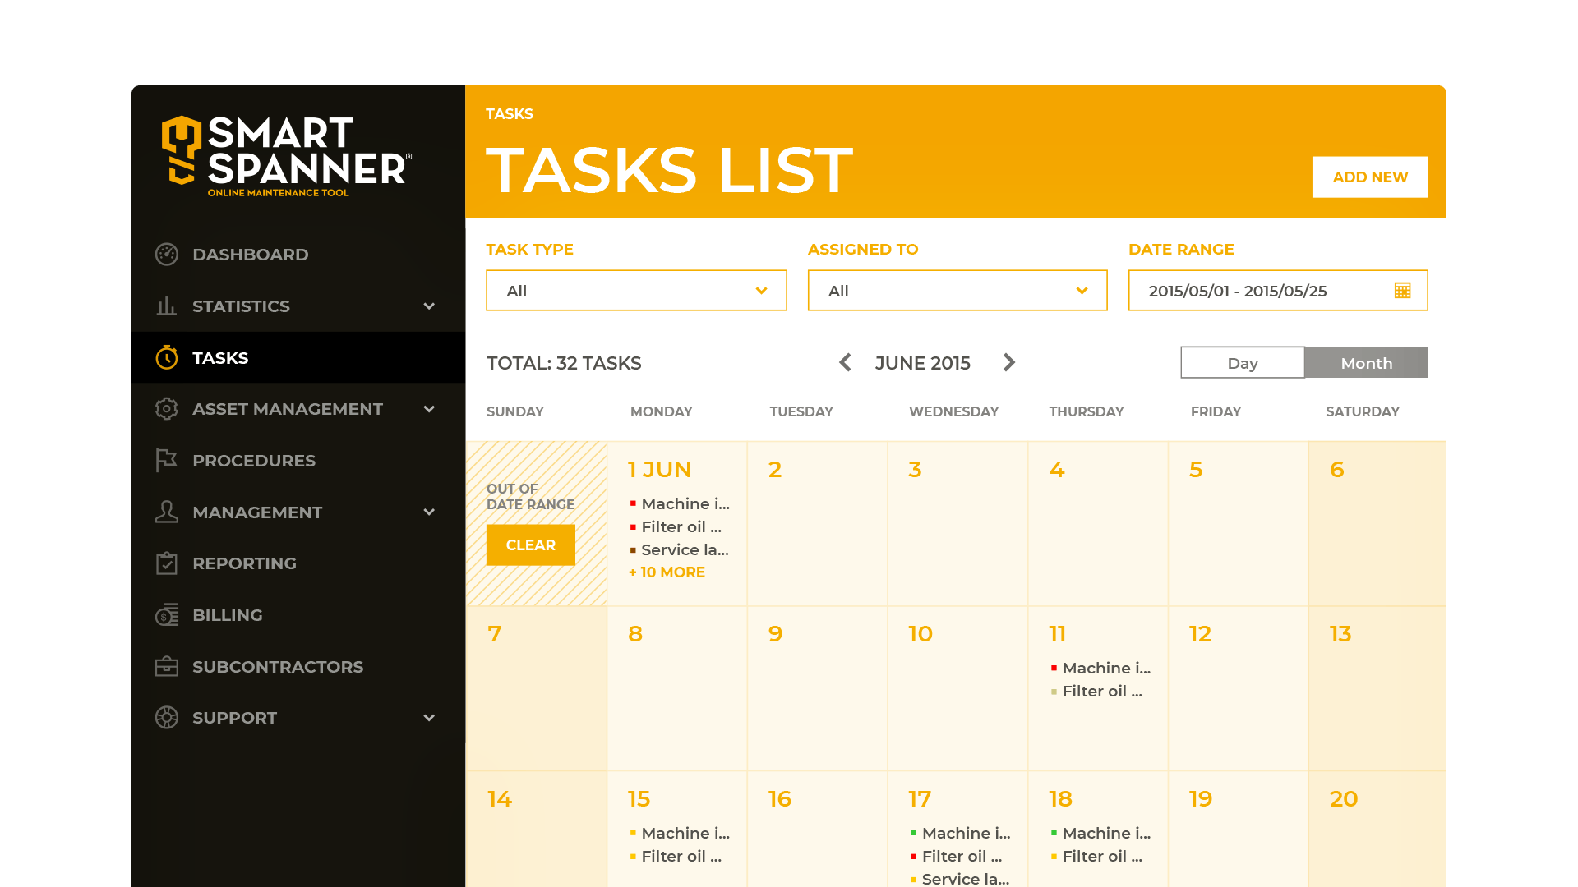Select the June 16 calendar cell
The height and width of the screenshot is (887, 1578).
click(817, 830)
